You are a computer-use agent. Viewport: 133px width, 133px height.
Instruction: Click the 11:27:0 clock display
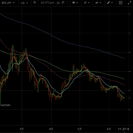coord(123,129)
